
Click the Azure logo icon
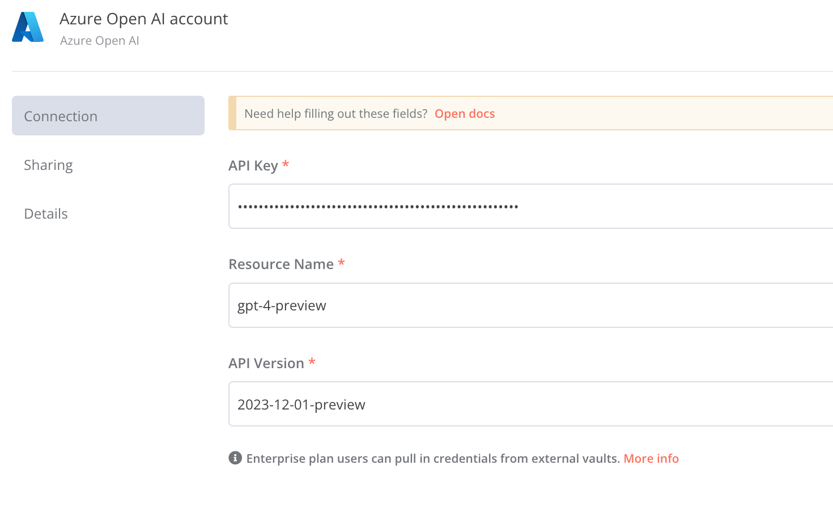point(28,27)
